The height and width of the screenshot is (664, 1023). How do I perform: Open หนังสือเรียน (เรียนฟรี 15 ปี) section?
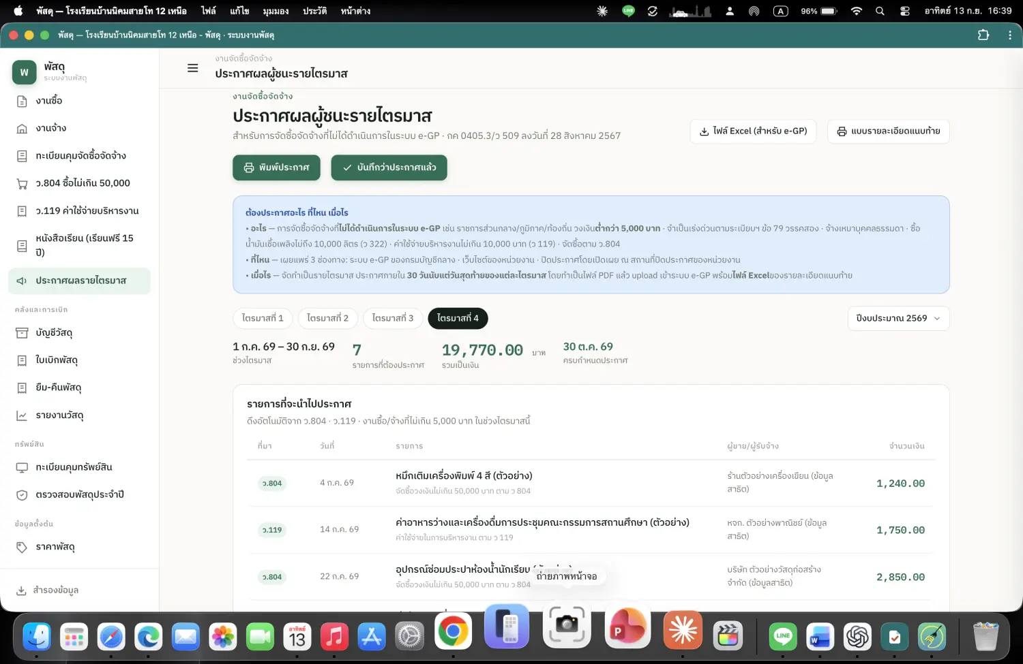click(80, 245)
